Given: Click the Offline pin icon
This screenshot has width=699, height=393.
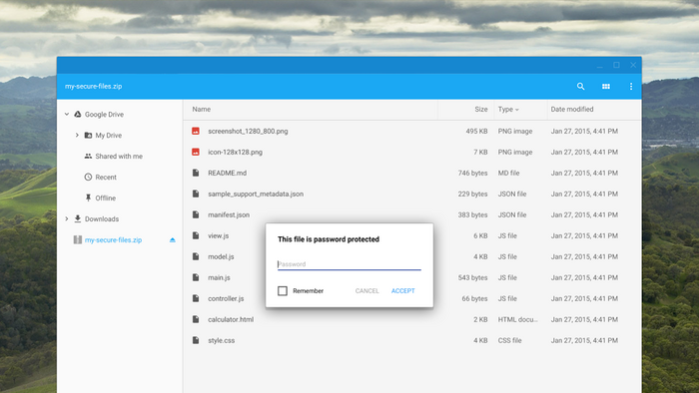Looking at the screenshot, I should [88, 198].
